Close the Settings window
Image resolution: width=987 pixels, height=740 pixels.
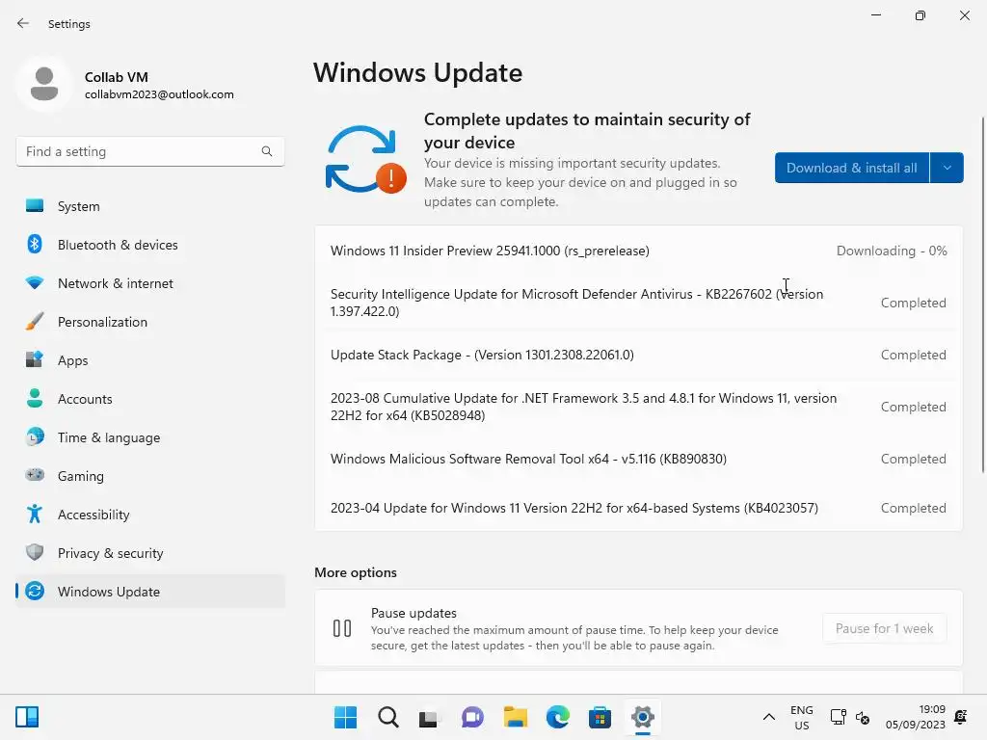[964, 15]
